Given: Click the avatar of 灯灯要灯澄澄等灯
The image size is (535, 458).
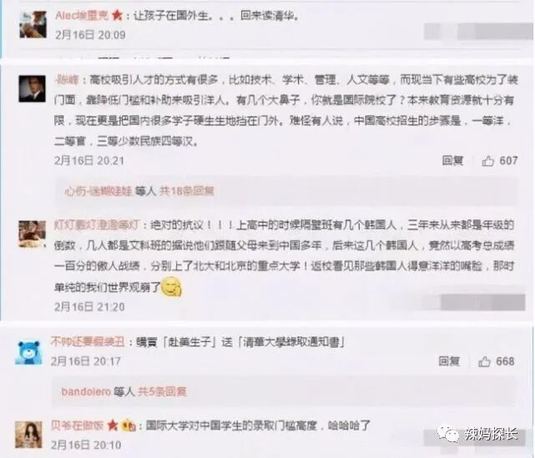Looking at the screenshot, I should 32,234.
